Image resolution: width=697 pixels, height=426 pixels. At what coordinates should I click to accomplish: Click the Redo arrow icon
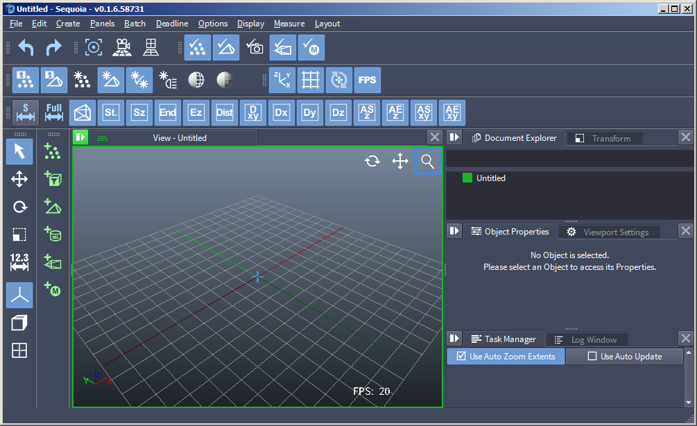(x=53, y=48)
